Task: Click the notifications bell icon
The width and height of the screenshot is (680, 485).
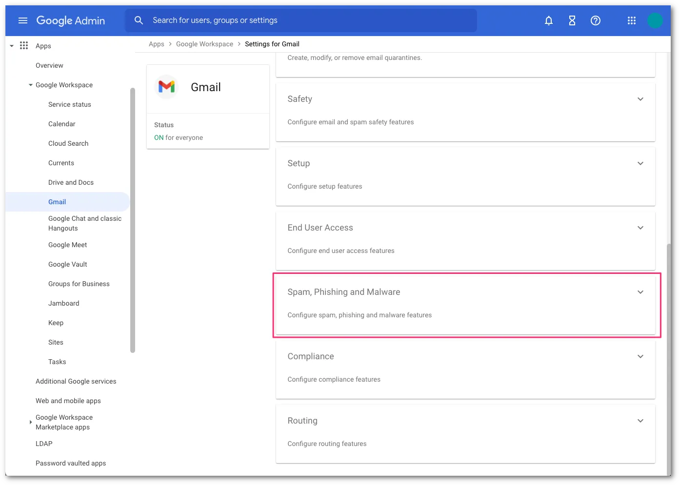Action: click(x=548, y=20)
